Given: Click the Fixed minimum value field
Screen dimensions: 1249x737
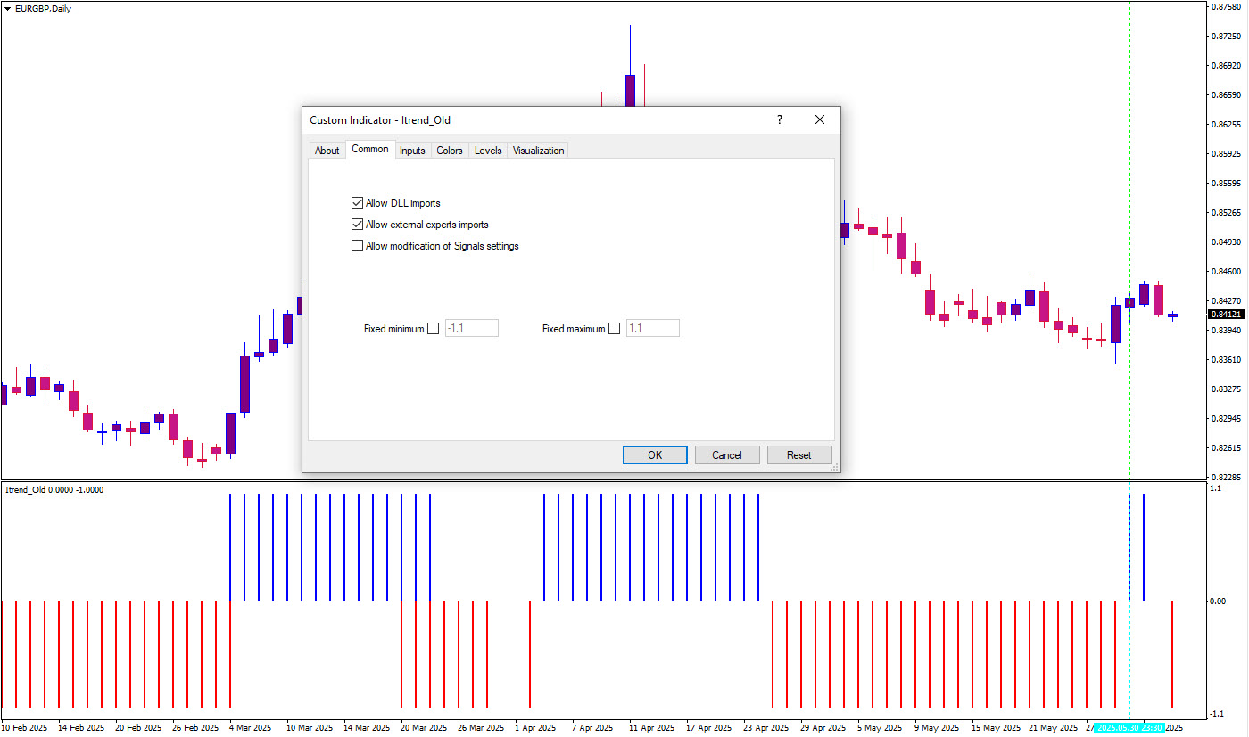Looking at the screenshot, I should tap(472, 329).
